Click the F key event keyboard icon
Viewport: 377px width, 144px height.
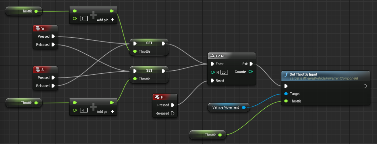pos(157,97)
